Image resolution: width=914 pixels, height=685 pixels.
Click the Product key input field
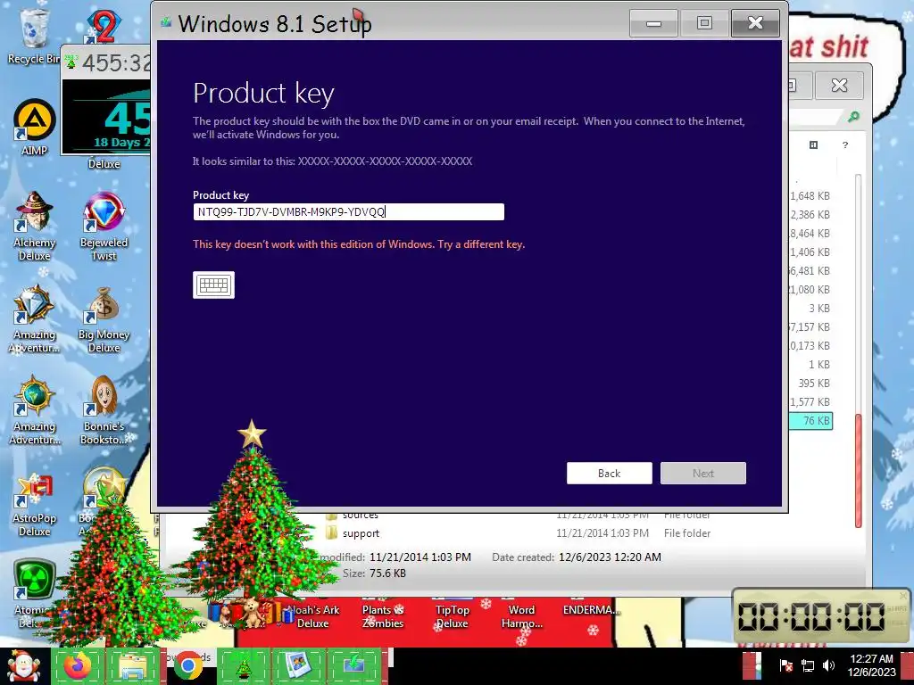[348, 212]
